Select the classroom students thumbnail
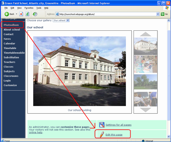This screenshot has width=171, height=142. click(x=145, y=99)
